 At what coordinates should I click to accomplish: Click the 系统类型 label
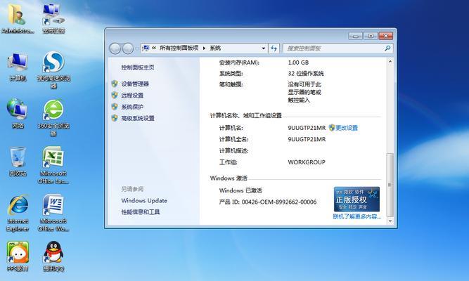(x=231, y=73)
